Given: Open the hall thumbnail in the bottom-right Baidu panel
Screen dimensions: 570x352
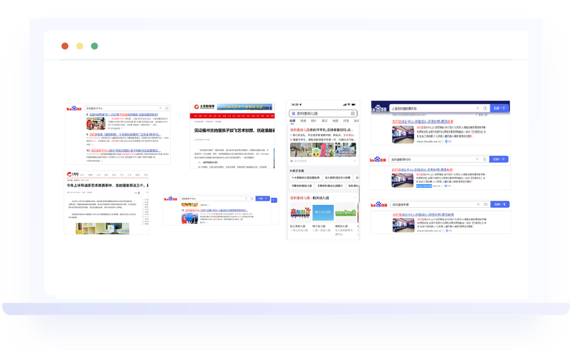Looking at the screenshot, I should click(x=403, y=225).
